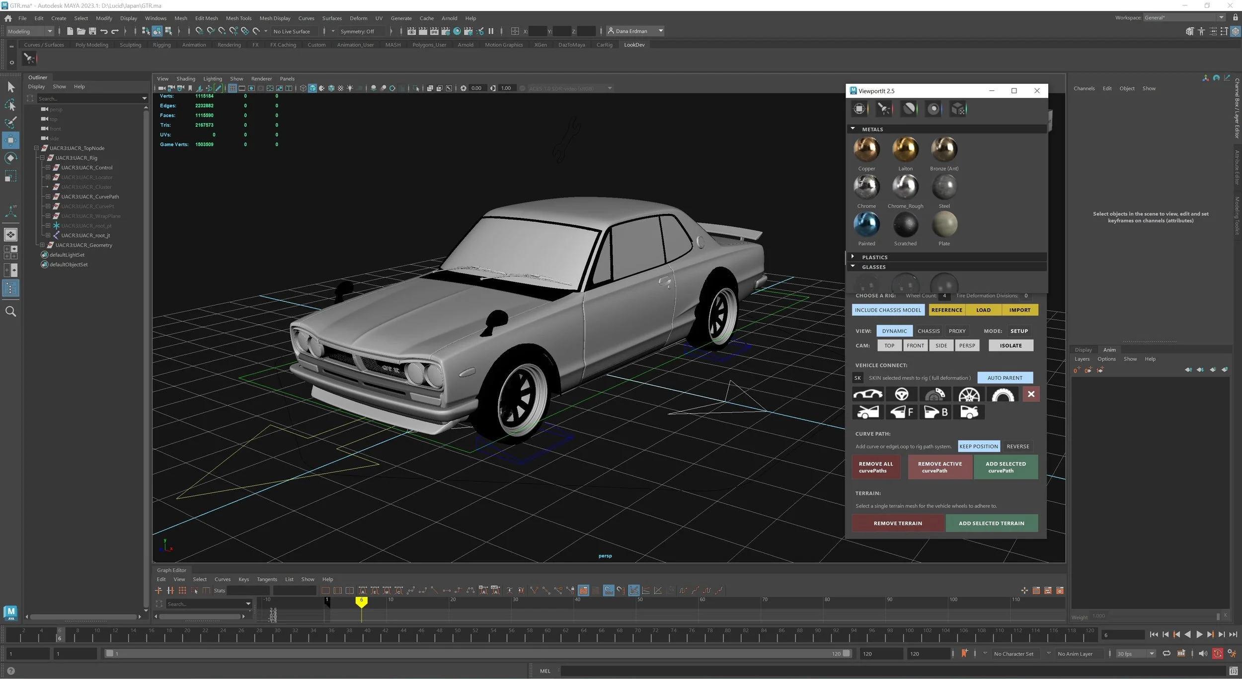1242x679 pixels.
Task: Toggle the KEEP POSITION option
Action: [x=978, y=447]
